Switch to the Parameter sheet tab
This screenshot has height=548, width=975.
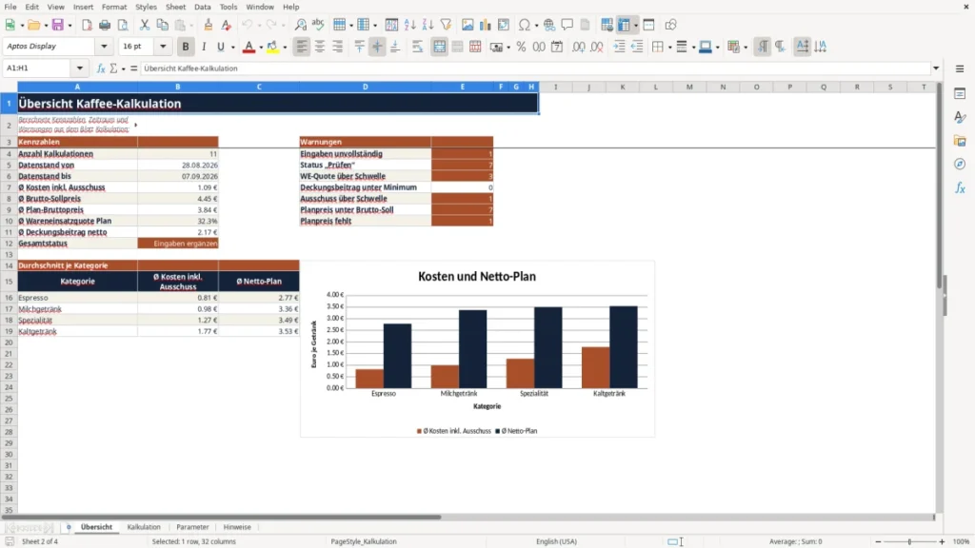tap(192, 527)
